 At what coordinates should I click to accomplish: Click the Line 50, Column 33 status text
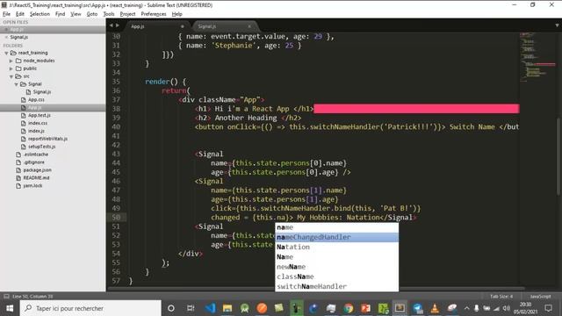click(x=32, y=297)
